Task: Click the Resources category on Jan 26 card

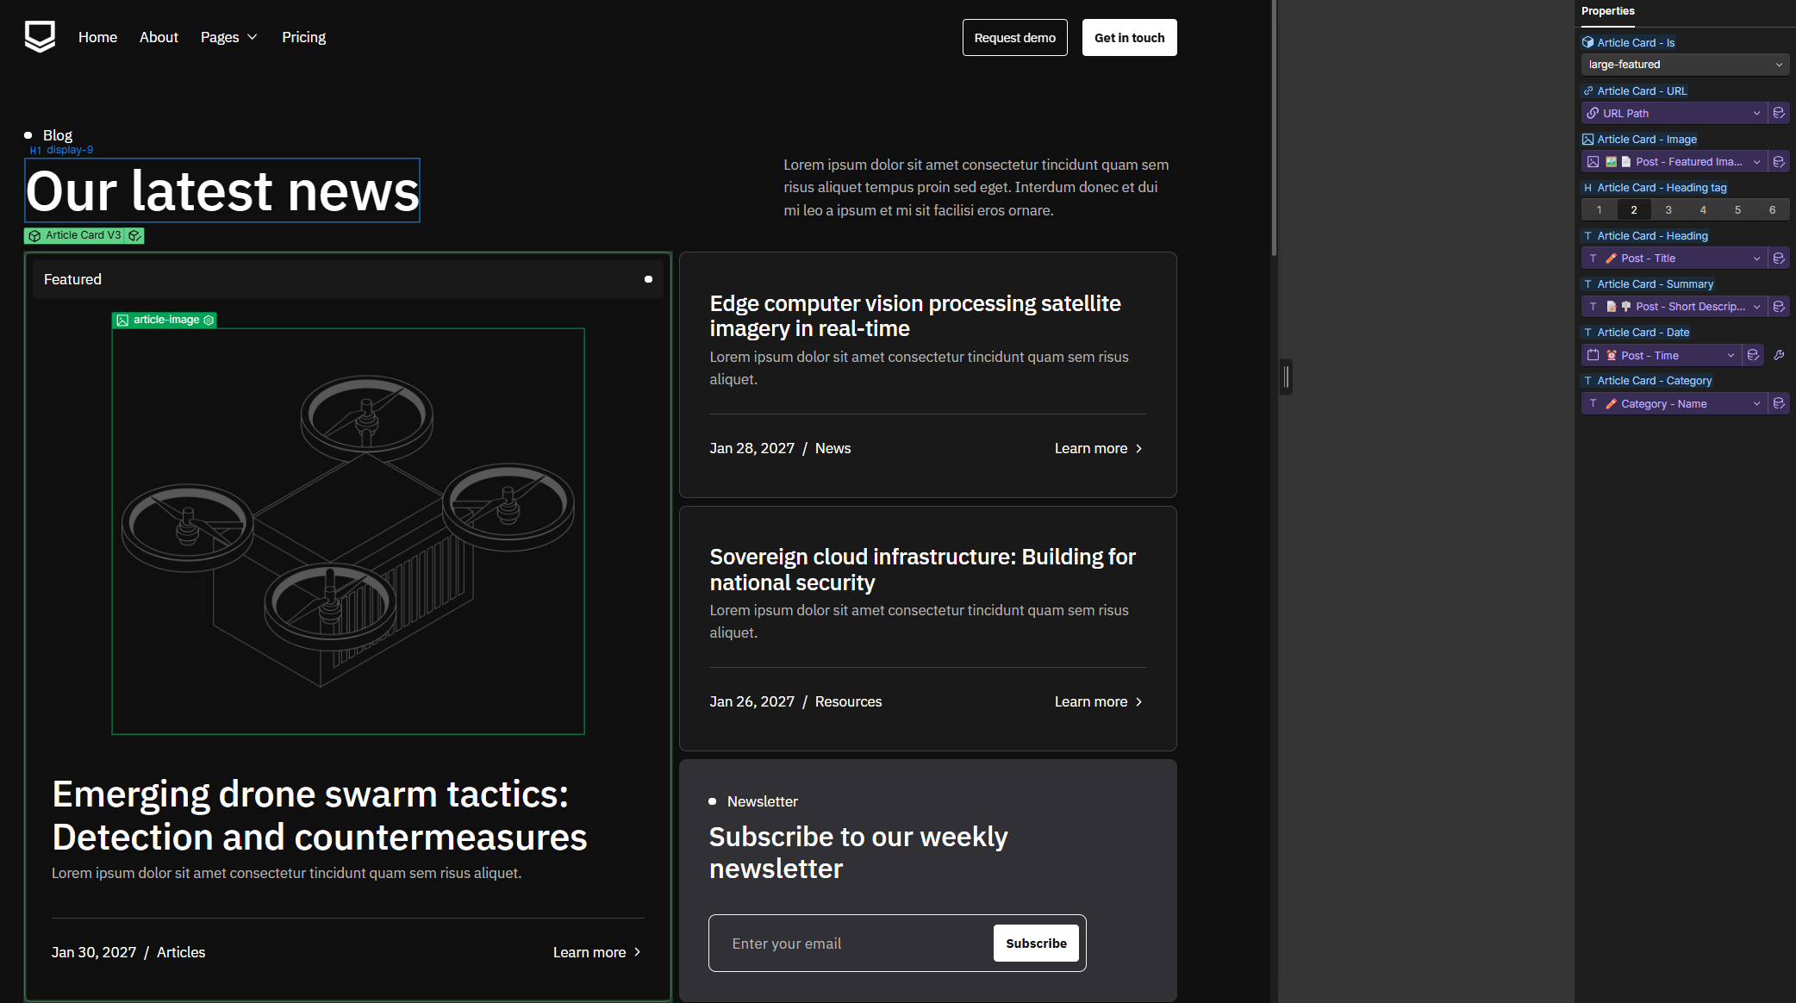Action: tap(848, 702)
